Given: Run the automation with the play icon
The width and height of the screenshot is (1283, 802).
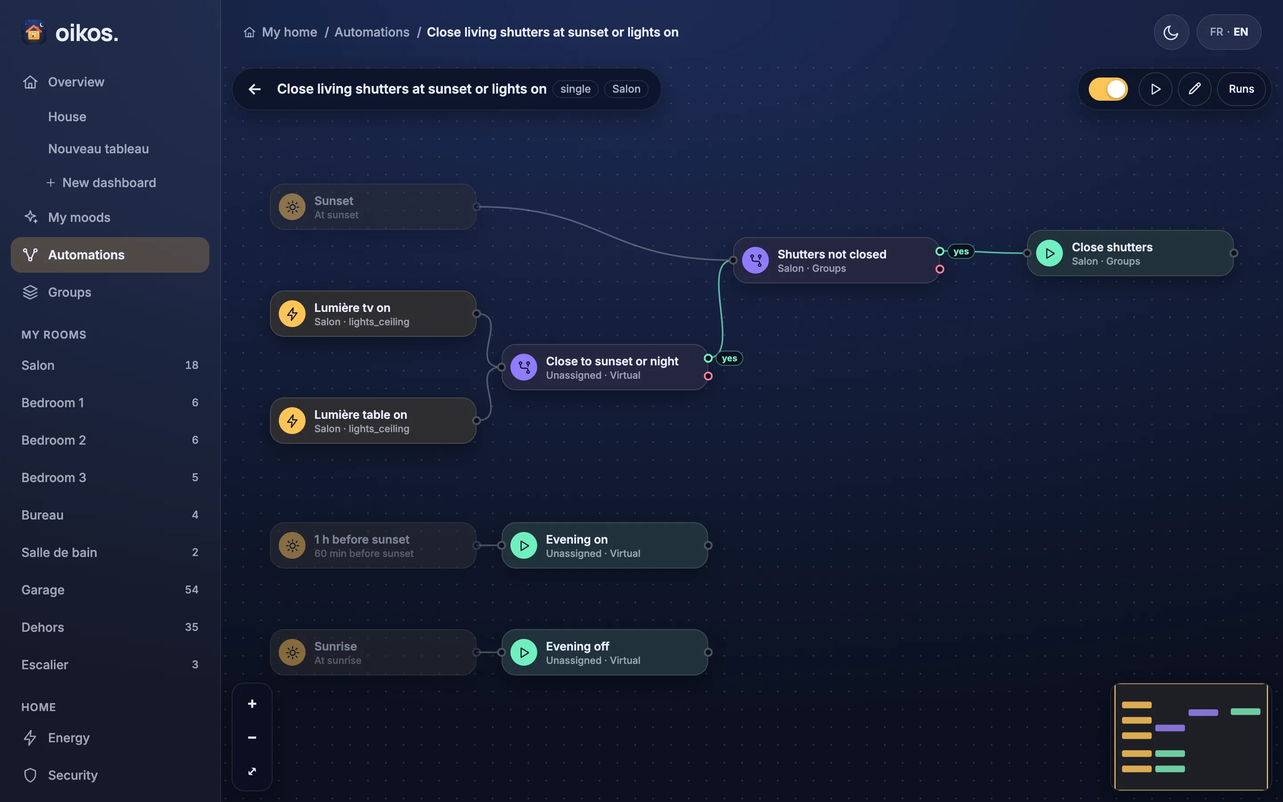Looking at the screenshot, I should (x=1155, y=89).
